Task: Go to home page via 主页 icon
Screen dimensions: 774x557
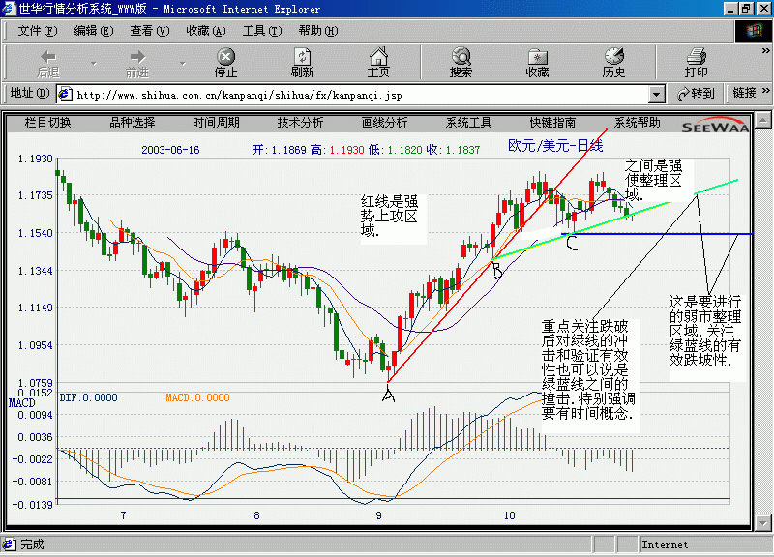Action: tap(378, 56)
